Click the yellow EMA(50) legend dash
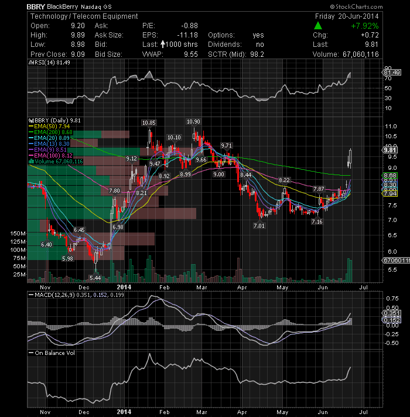This screenshot has width=410, height=417. pos(31,127)
